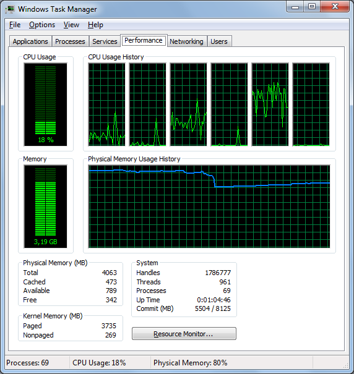Switch to the Applications tab
Image resolution: width=354 pixels, height=374 pixels.
(30, 41)
